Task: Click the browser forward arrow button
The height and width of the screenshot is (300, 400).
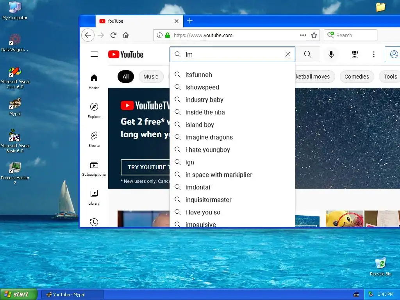Action: 101,35
